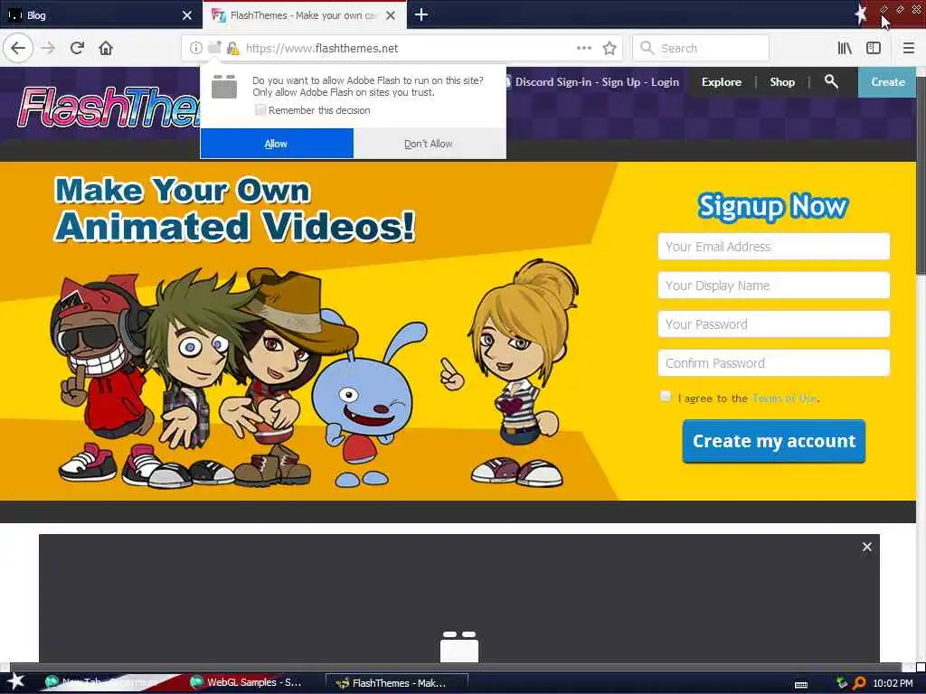Screen dimensions: 926x694
Task: Switch to FlashThemes taskbar window
Action: (397, 683)
